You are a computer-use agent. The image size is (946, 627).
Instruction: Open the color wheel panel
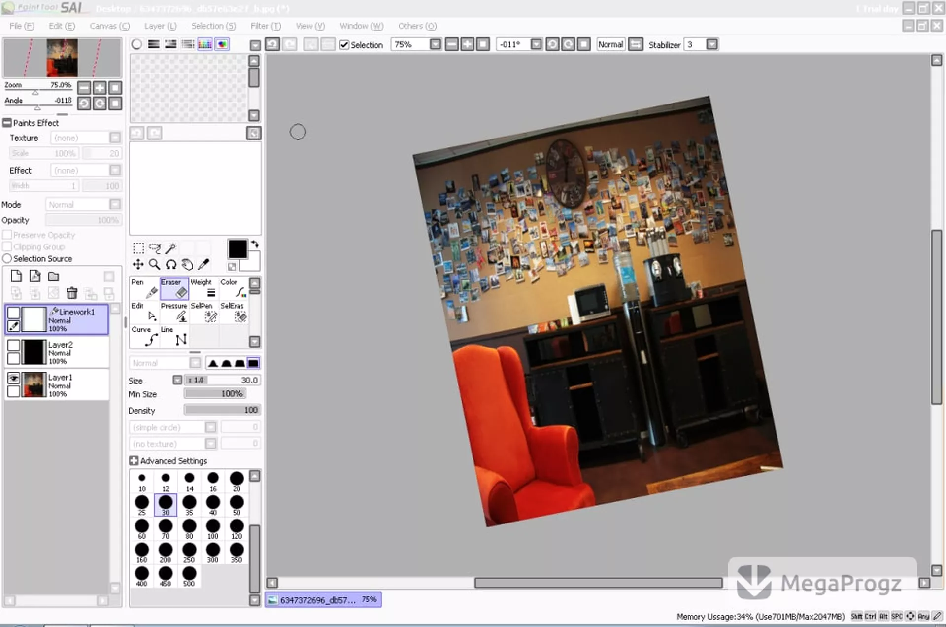pyautogui.click(x=136, y=44)
